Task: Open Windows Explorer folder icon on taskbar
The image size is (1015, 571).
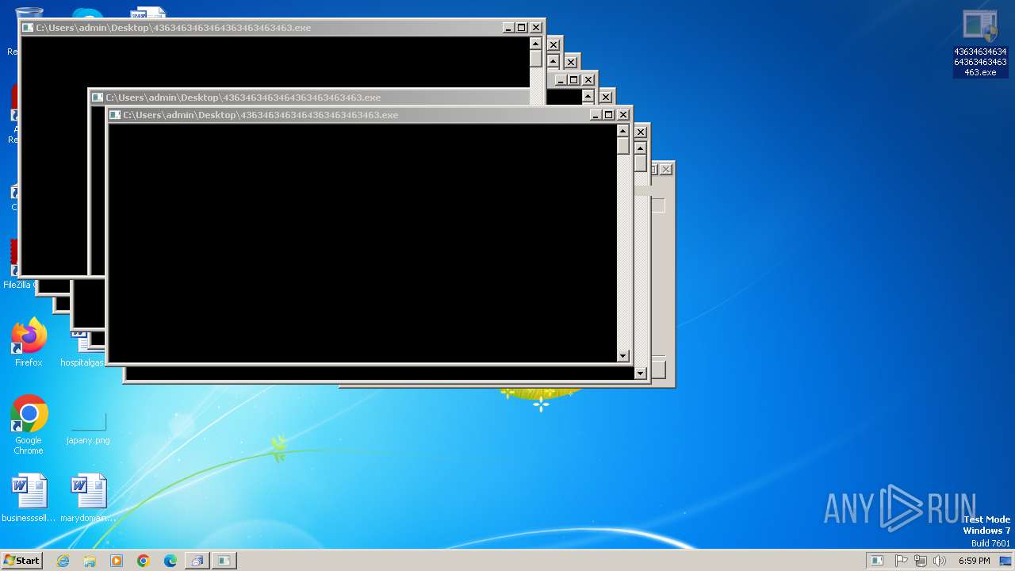Action: pos(90,561)
